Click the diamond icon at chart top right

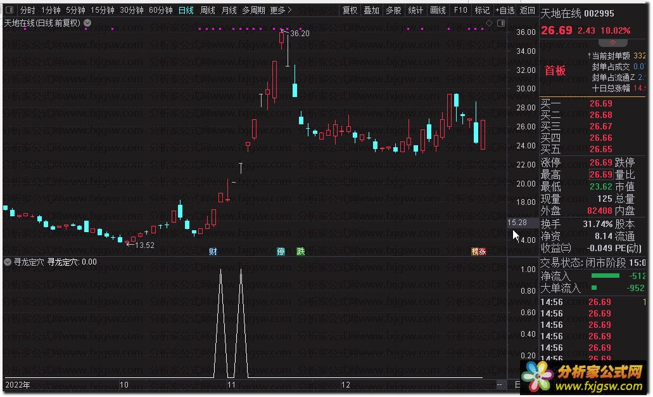(x=490, y=23)
